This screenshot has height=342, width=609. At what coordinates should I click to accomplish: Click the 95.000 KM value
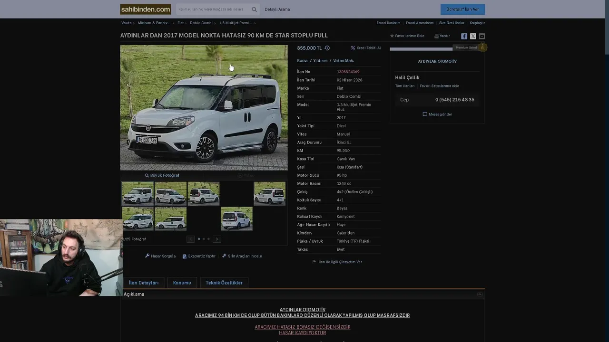[343, 151]
